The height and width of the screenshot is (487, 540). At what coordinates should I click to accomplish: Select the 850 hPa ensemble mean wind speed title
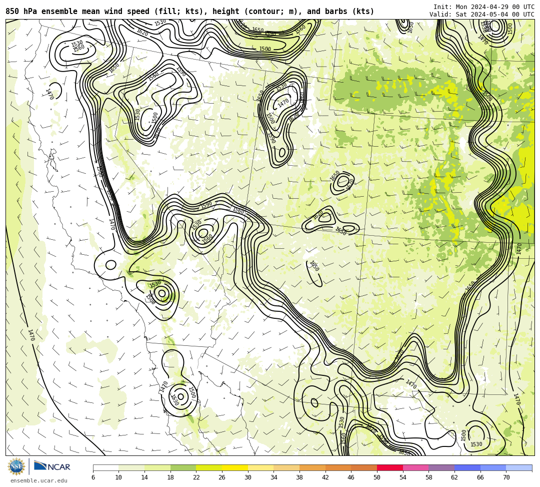click(x=190, y=12)
